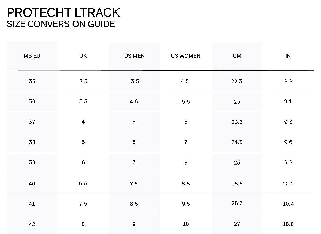This screenshot has height=234, width=321.
Task: Click the 9.1 inches value
Action: [x=288, y=101]
